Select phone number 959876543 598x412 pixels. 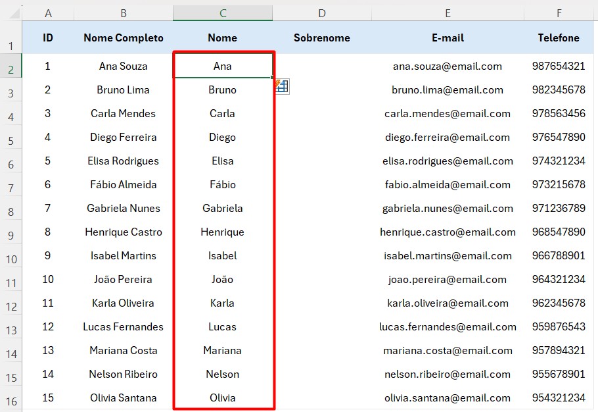click(x=559, y=326)
